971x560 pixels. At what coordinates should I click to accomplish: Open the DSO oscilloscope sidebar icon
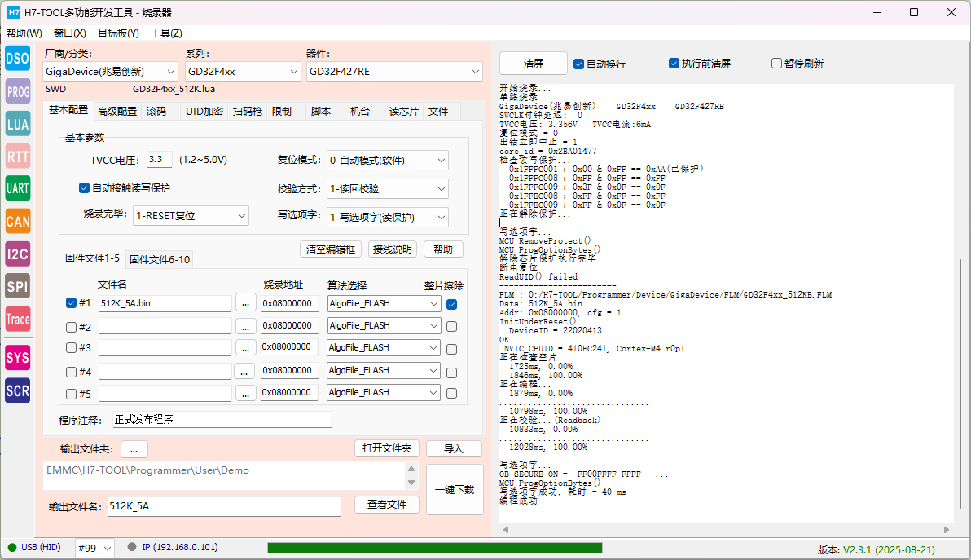tap(18, 59)
